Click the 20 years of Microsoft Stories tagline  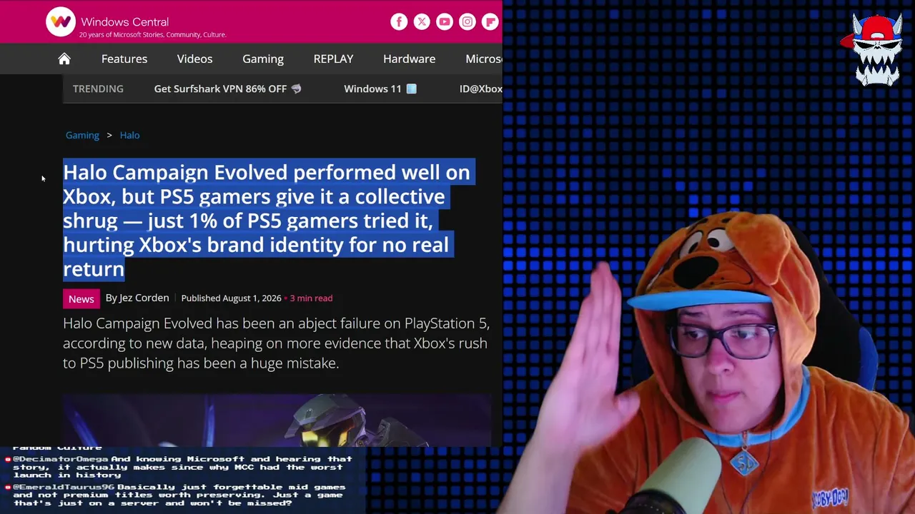(x=152, y=34)
